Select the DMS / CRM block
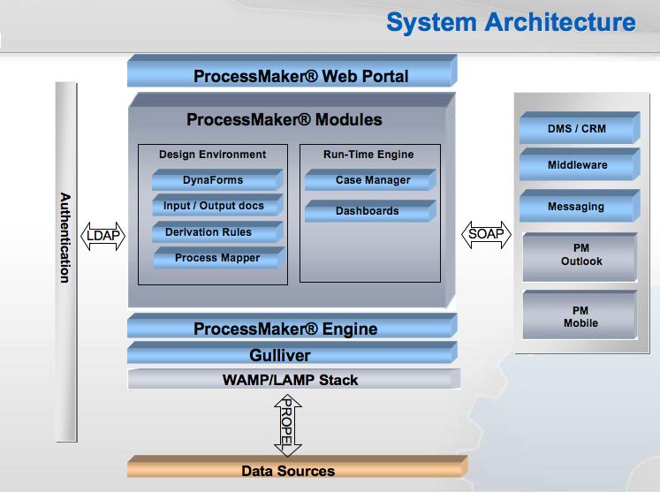The image size is (660, 492). pos(577,129)
